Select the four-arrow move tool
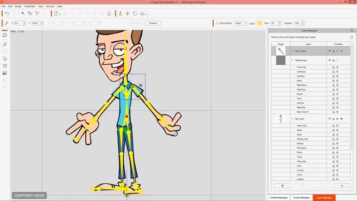357x201 pixels. (128, 13)
